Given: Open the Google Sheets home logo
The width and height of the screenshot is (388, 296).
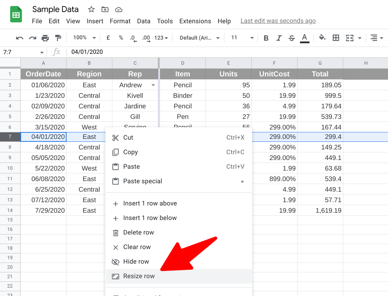Looking at the screenshot, I should [x=16, y=14].
